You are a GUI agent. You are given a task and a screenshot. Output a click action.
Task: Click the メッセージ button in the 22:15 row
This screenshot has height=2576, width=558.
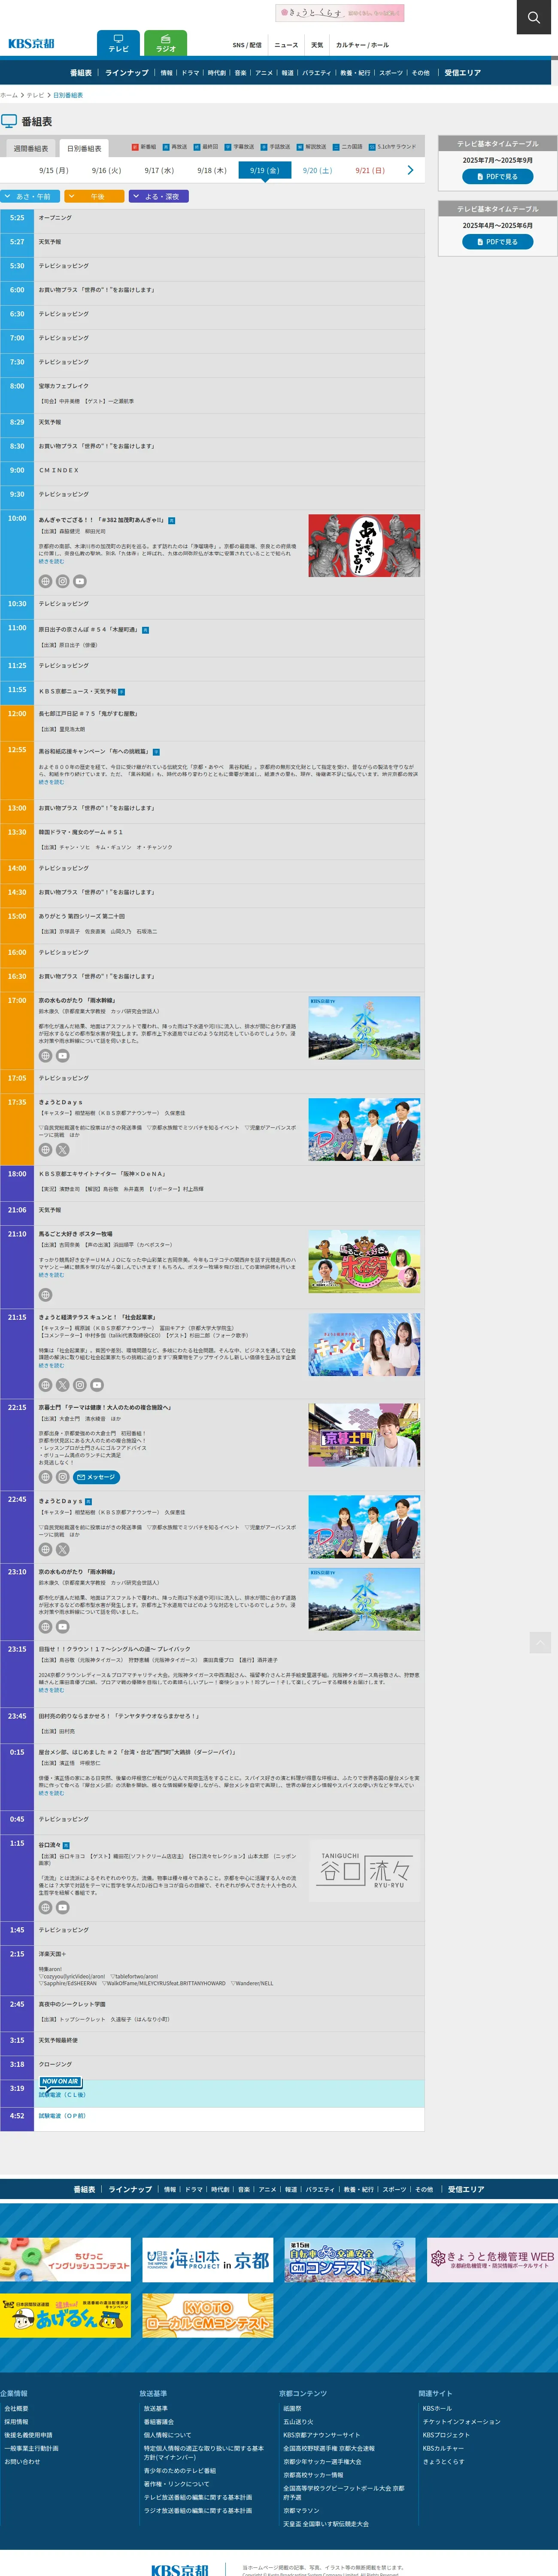(97, 1476)
